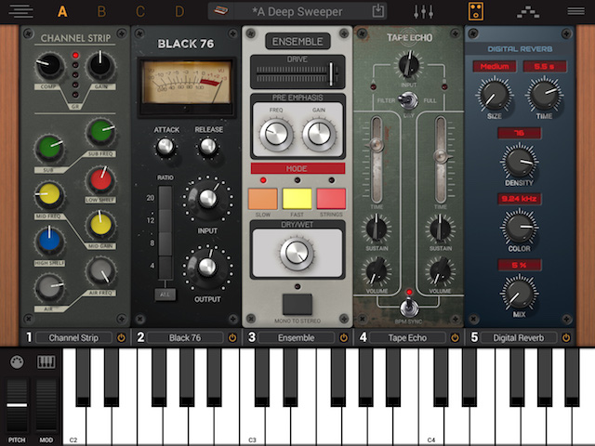Open the effects stompbox view icon
Screen dimensions: 595x446
476,11
